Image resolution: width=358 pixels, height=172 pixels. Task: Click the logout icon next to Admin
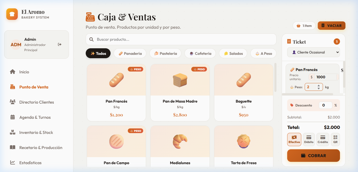[60, 44]
